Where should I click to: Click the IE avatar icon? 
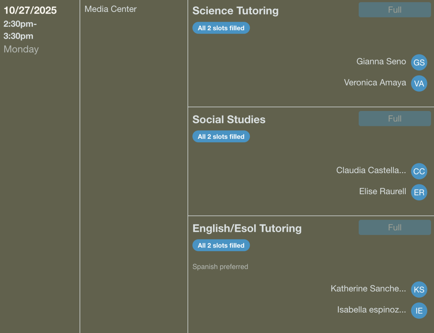click(419, 311)
